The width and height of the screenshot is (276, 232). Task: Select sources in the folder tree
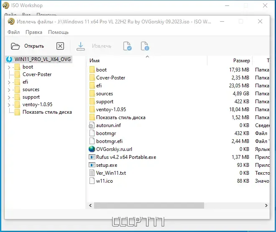[x=31, y=89]
